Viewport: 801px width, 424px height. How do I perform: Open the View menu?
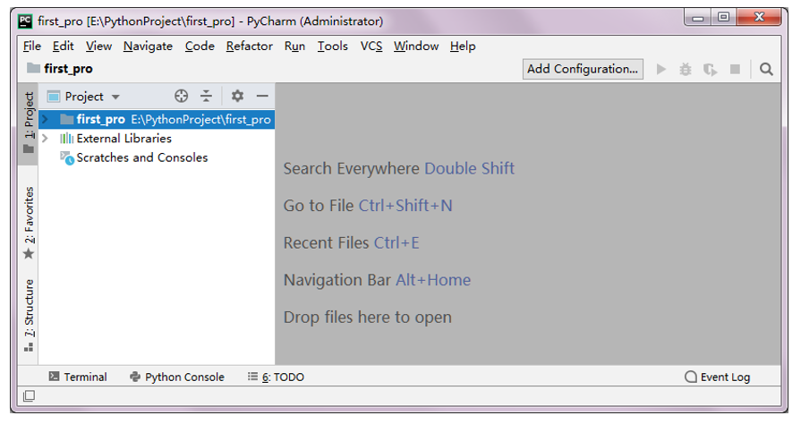[x=98, y=46]
